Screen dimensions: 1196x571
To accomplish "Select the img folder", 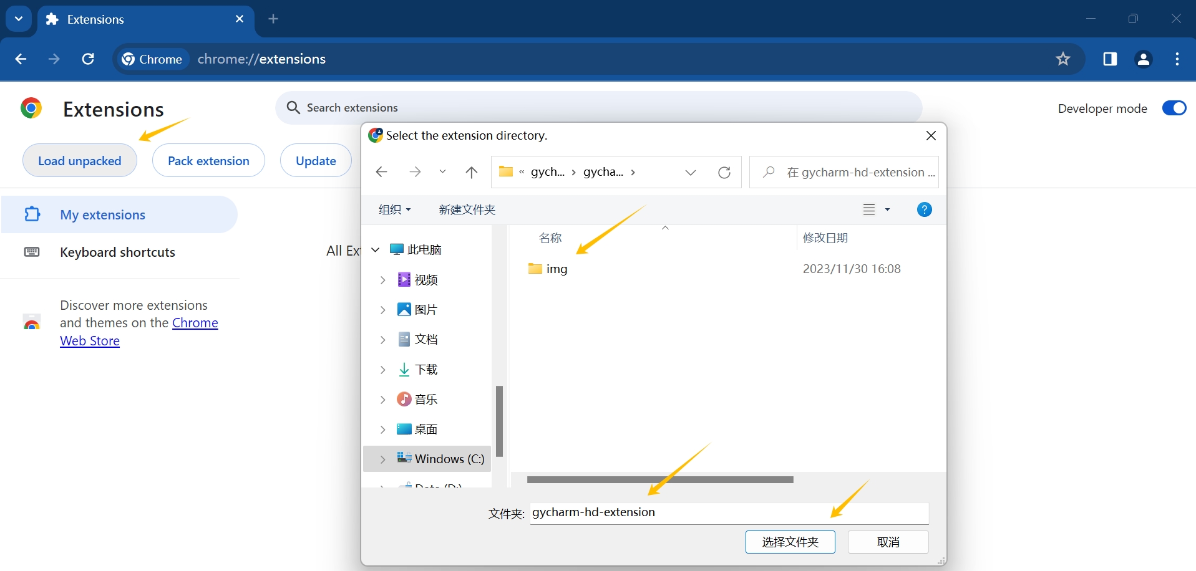I will [x=548, y=269].
